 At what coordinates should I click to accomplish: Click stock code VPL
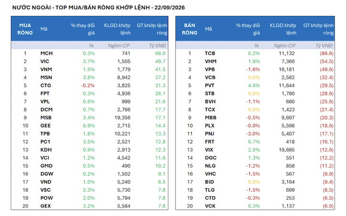[45, 102]
